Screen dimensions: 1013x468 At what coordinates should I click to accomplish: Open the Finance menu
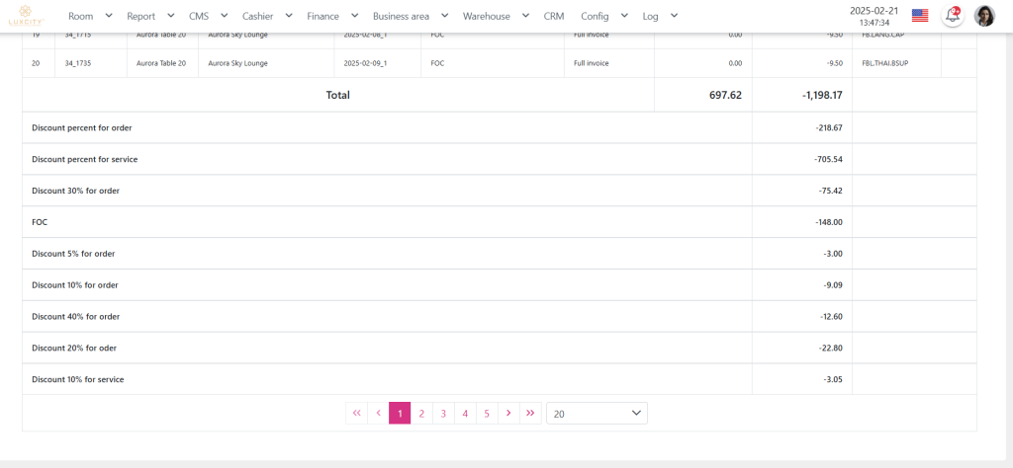click(x=331, y=16)
